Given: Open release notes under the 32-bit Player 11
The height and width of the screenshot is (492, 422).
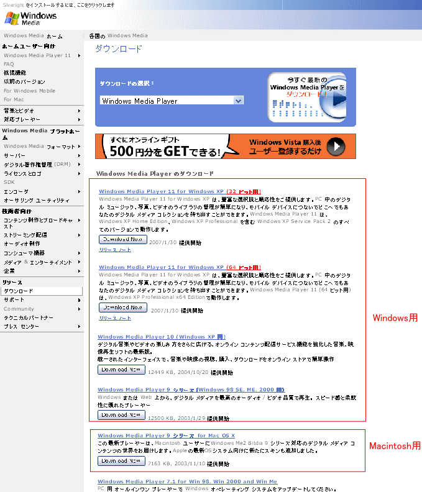Looking at the screenshot, I should click(115, 250).
